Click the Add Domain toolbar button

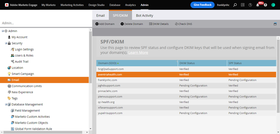[x=105, y=24]
